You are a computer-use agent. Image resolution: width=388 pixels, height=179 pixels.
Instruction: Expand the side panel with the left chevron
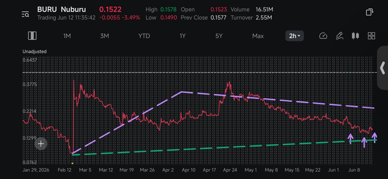[383, 68]
